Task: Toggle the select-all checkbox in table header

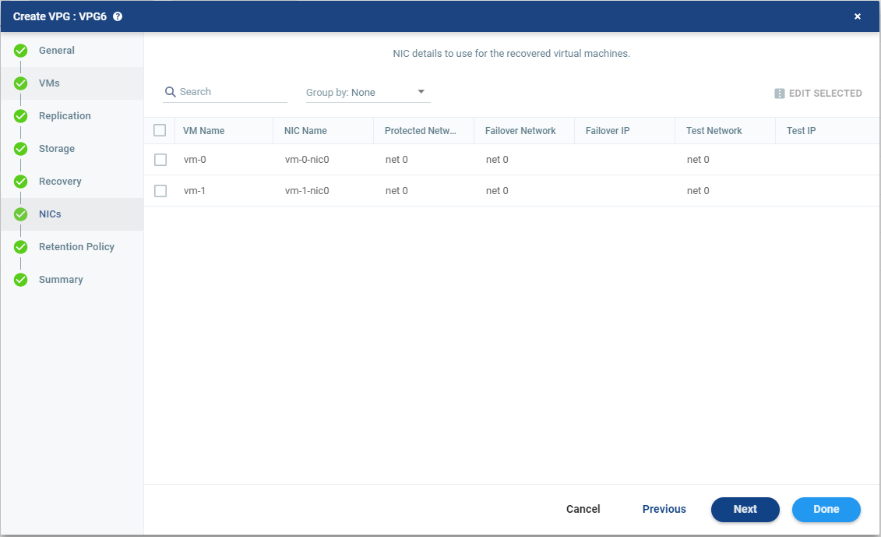Action: click(160, 130)
